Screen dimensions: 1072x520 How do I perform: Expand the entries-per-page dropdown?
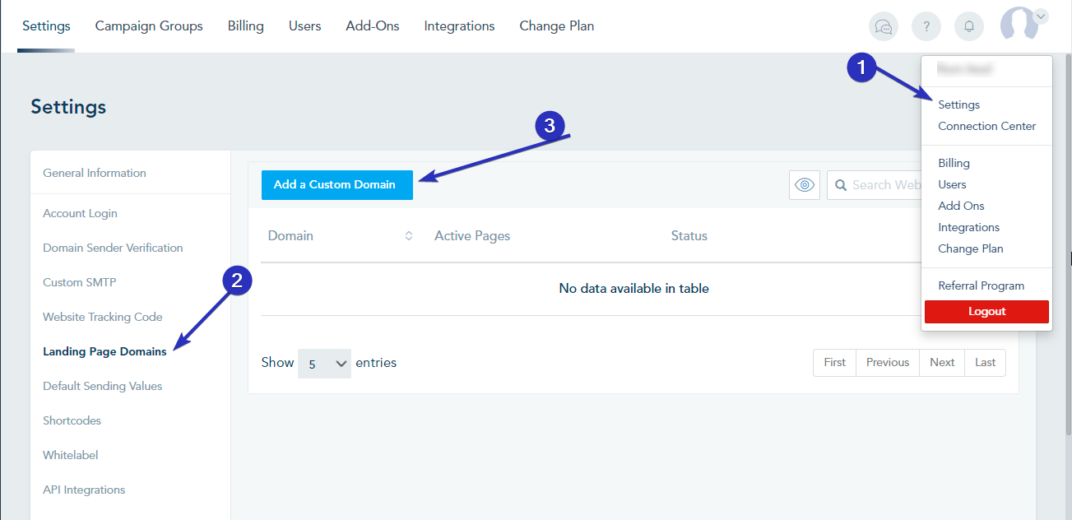pos(324,363)
